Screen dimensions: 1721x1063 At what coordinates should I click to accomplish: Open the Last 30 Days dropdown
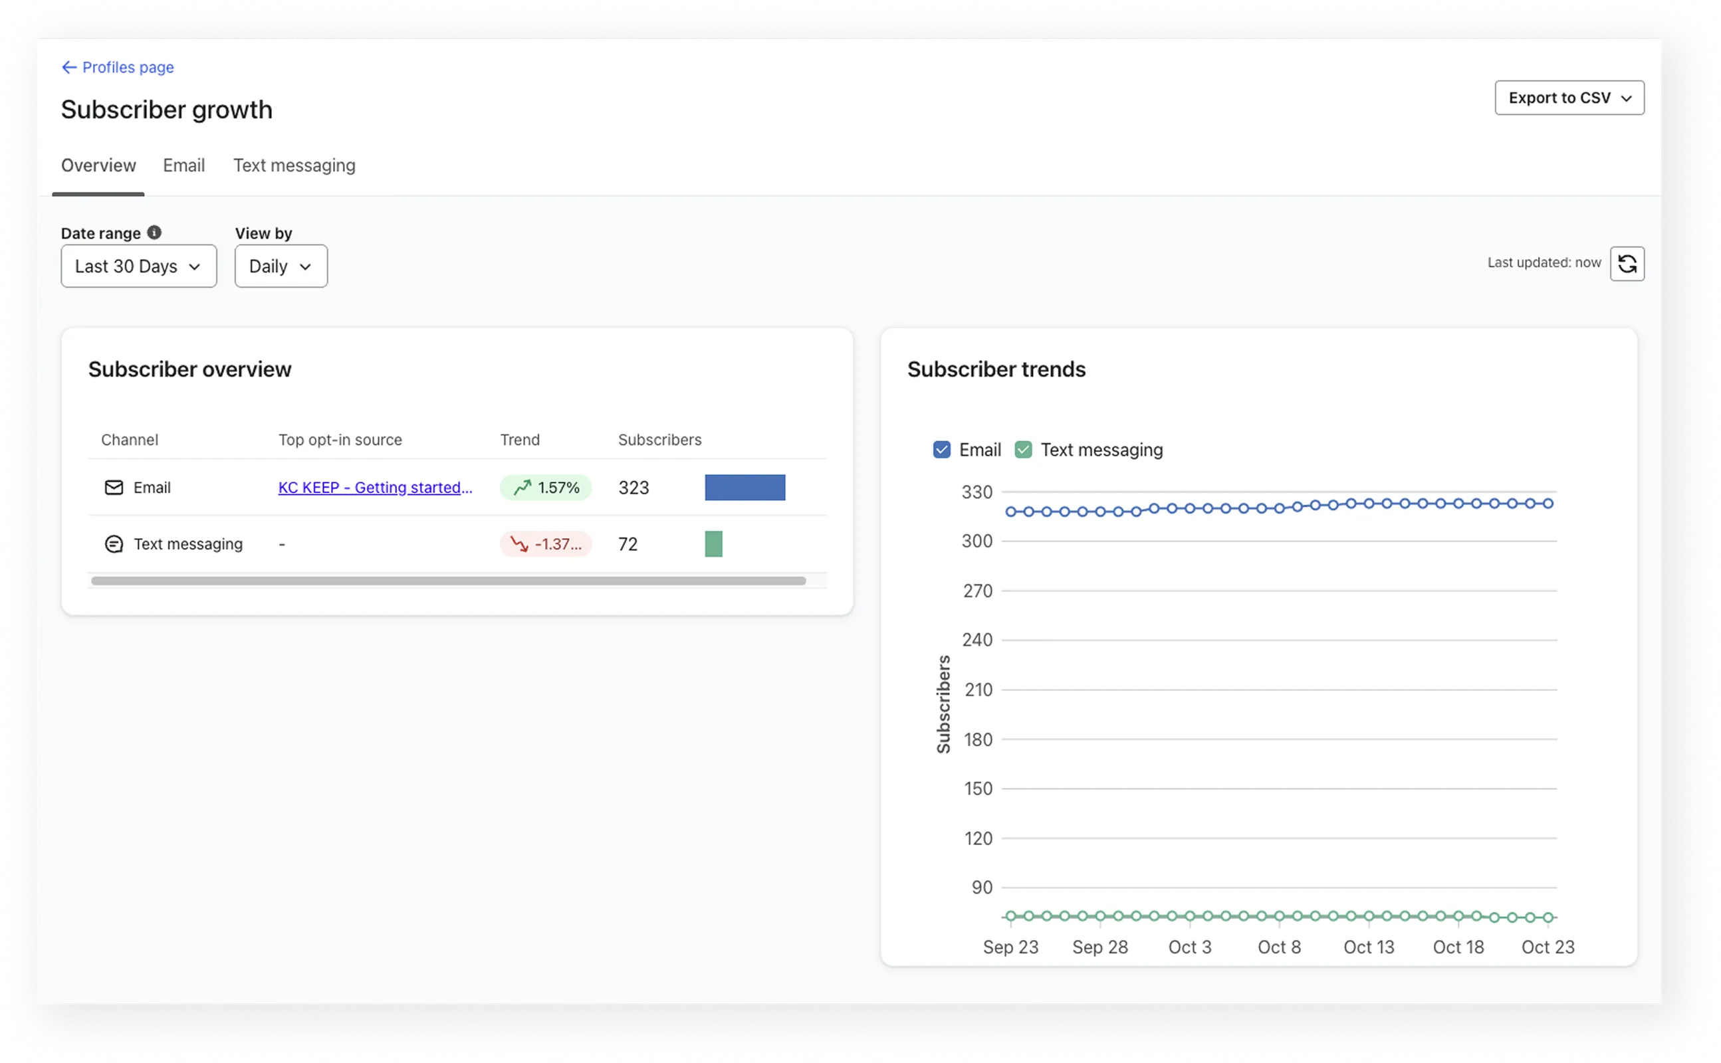point(138,266)
